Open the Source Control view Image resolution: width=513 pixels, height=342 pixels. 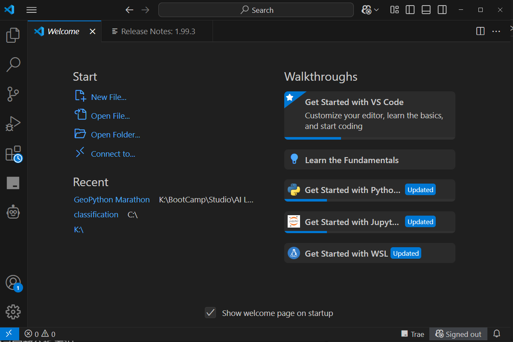tap(13, 94)
